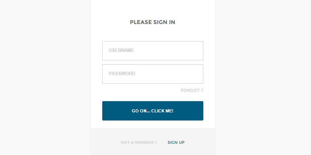Activate the second field of the login form
Viewport: 311px width, 155px height.
click(x=152, y=74)
